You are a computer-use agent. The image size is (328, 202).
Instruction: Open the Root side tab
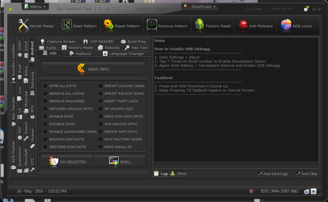(x=20, y=71)
